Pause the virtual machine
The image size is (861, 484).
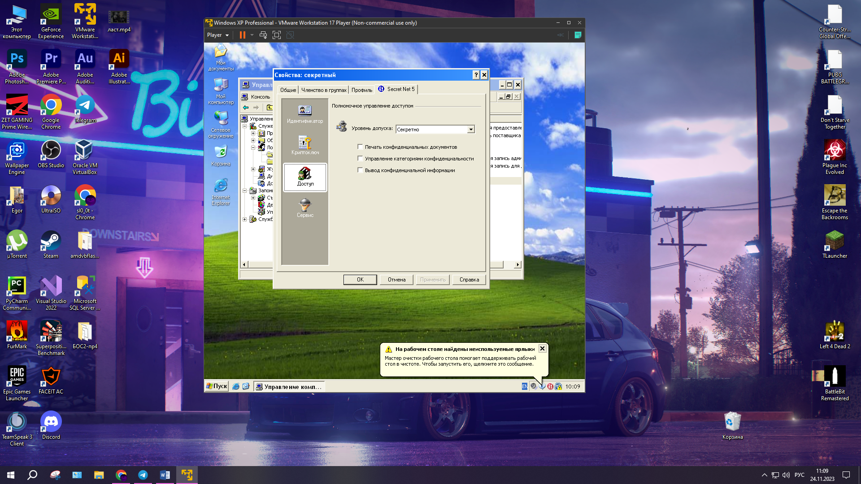tap(243, 35)
